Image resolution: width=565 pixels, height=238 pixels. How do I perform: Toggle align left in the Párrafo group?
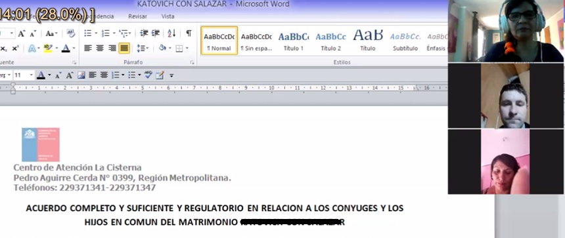pyautogui.click(x=88, y=48)
